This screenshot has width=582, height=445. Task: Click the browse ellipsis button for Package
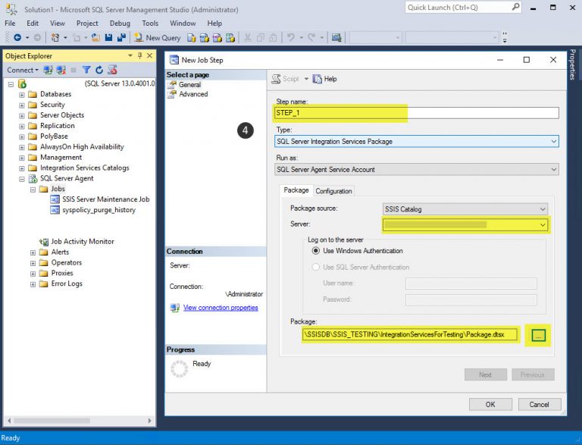538,335
